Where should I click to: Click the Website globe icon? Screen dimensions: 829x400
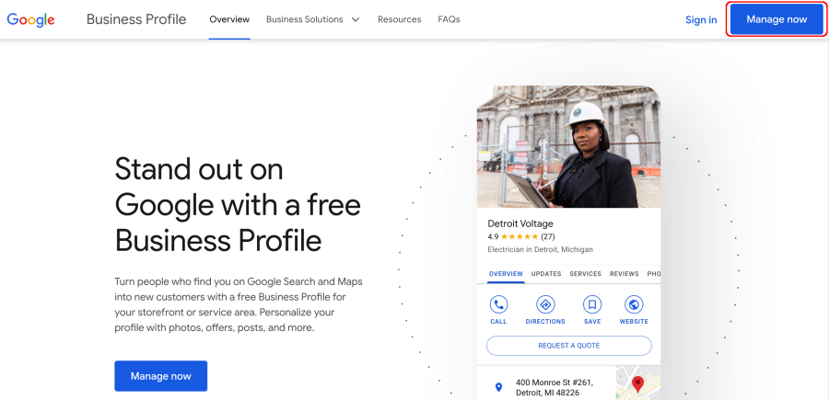point(634,304)
